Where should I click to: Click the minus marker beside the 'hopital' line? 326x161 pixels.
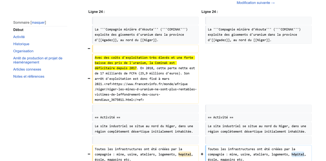click(89, 154)
